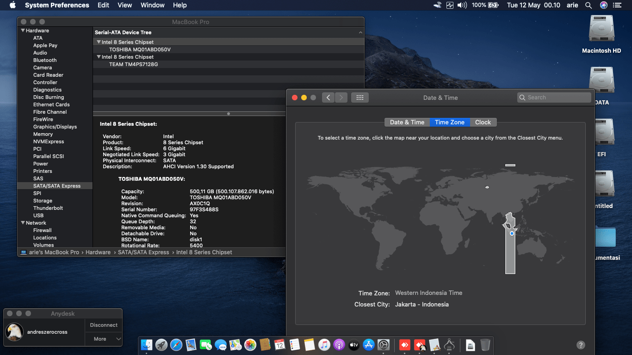Image resolution: width=632 pixels, height=355 pixels.
Task: Click the andreszerocross eagle avatar in Anydesk
Action: [14, 331]
